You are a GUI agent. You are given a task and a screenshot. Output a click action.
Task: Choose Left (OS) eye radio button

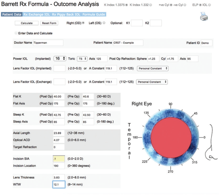click(x=104, y=23)
